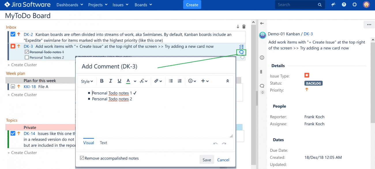Open the Boards dropdown menu
Image resolution: width=375 pixels, height=169 pixels.
point(143,5)
